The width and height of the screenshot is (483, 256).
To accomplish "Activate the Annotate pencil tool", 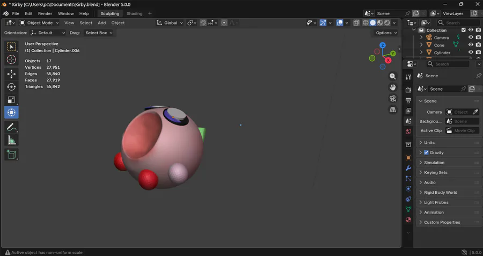I will (11, 127).
